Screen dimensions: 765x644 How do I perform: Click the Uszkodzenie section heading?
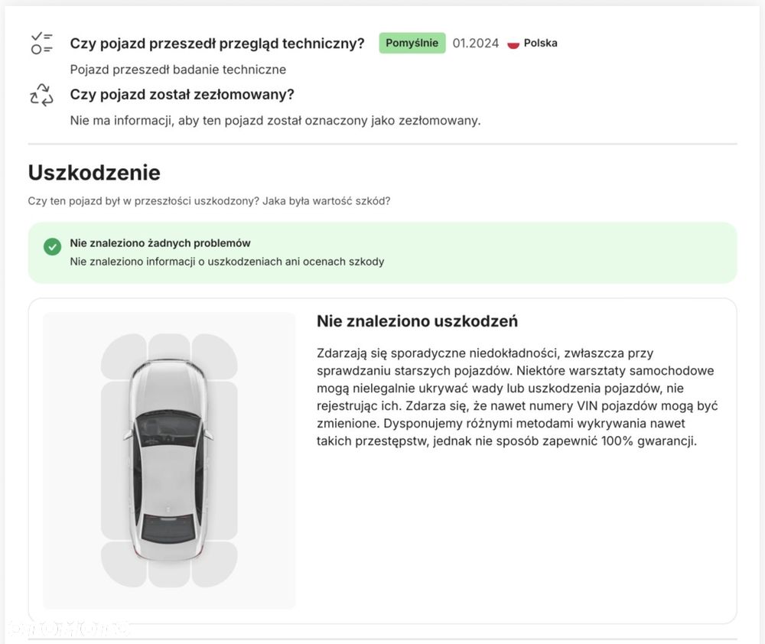pos(94,173)
